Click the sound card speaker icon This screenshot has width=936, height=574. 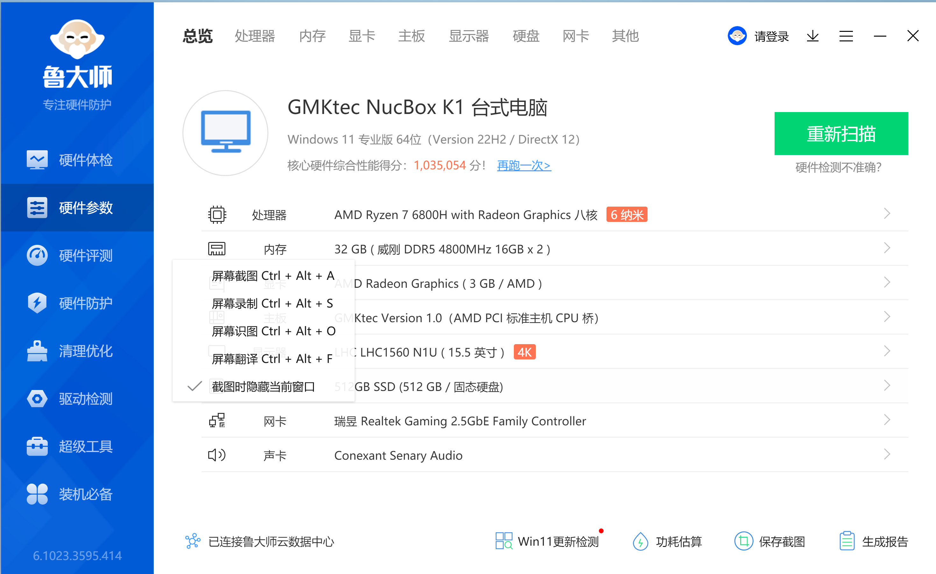click(x=217, y=455)
